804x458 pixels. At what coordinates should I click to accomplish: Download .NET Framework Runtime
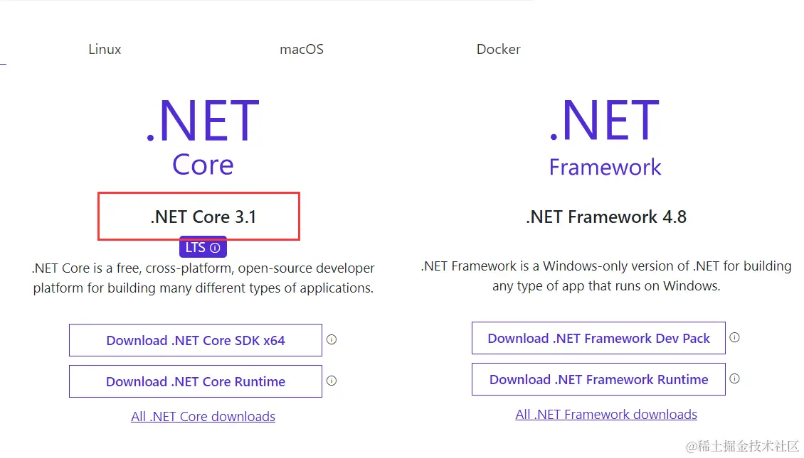598,379
